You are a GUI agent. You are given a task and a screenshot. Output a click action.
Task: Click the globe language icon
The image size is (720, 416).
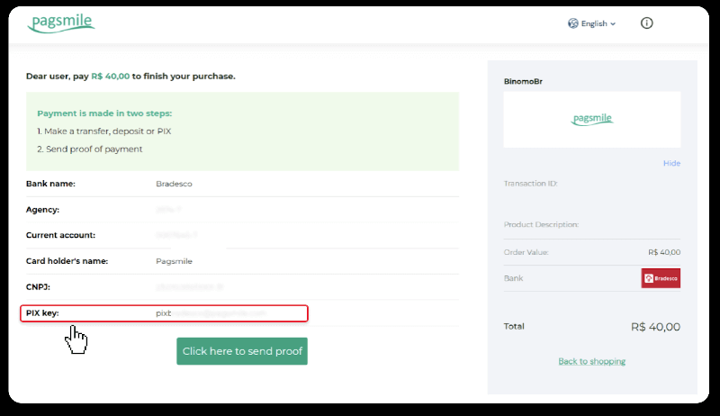pyautogui.click(x=572, y=23)
